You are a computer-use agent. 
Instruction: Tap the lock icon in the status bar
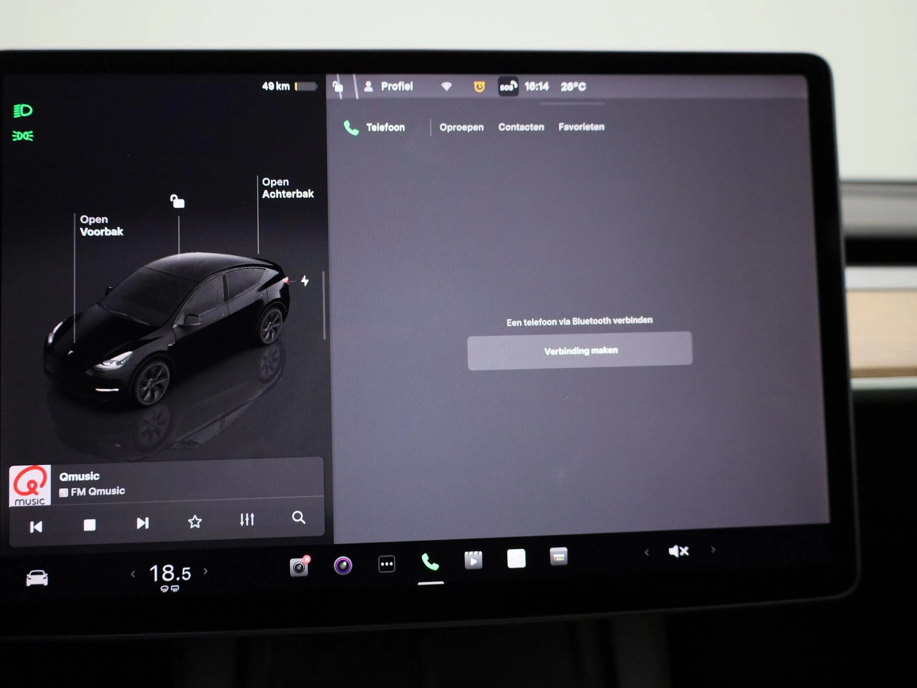(x=338, y=86)
